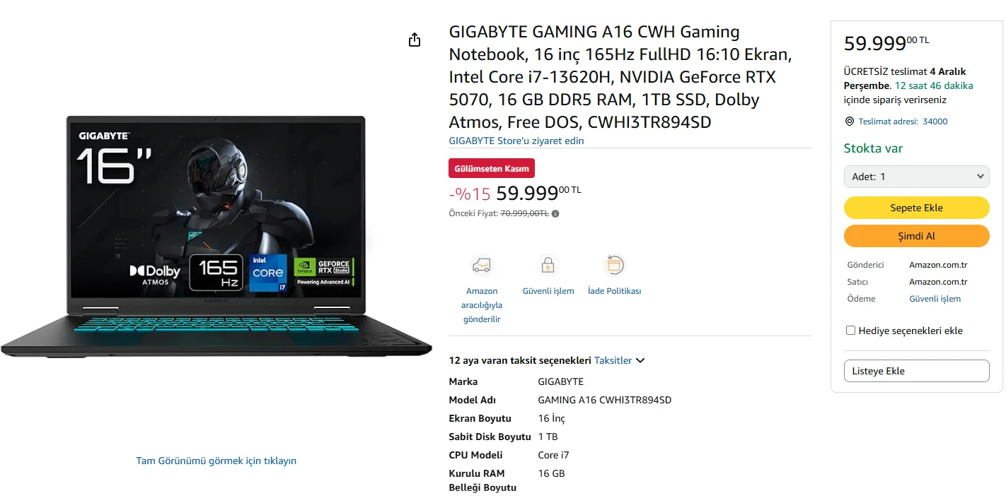Image resolution: width=1006 pixels, height=498 pixels.
Task: Click the secure transaction lock icon
Action: tap(548, 266)
